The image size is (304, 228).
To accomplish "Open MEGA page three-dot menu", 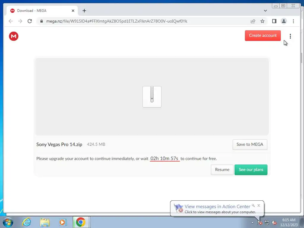I will click(x=290, y=36).
